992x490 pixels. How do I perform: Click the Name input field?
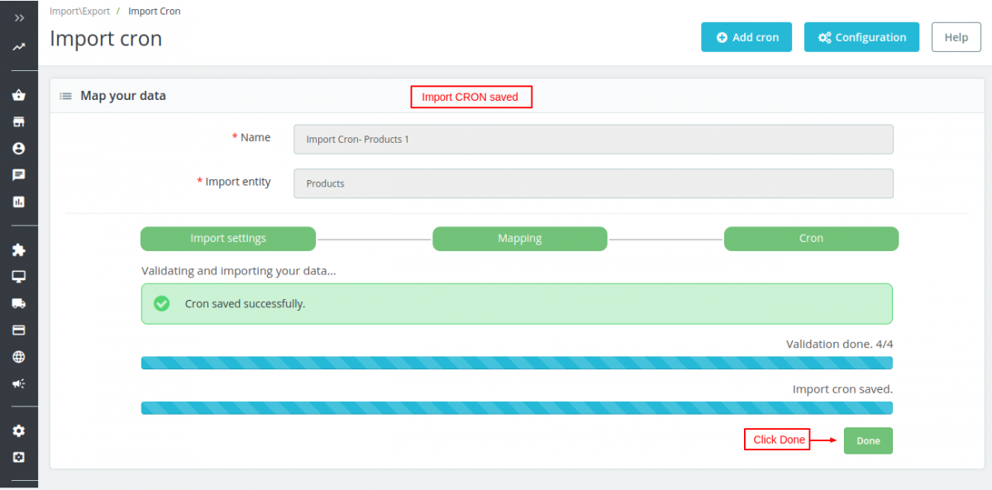click(x=593, y=140)
